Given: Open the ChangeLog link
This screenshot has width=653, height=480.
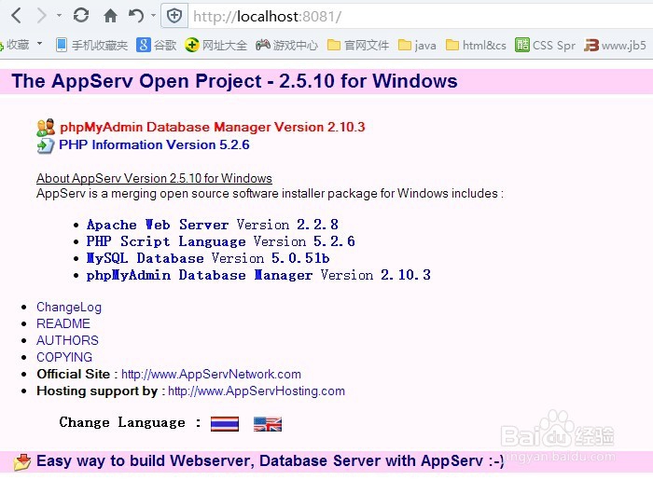Looking at the screenshot, I should (69, 307).
